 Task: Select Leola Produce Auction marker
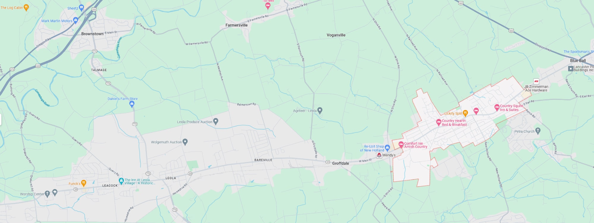click(216, 121)
